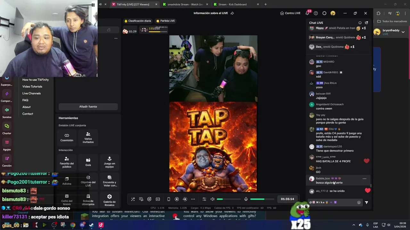Show hidden system tray icons
The height and width of the screenshot is (230, 410).
tap(354, 225)
